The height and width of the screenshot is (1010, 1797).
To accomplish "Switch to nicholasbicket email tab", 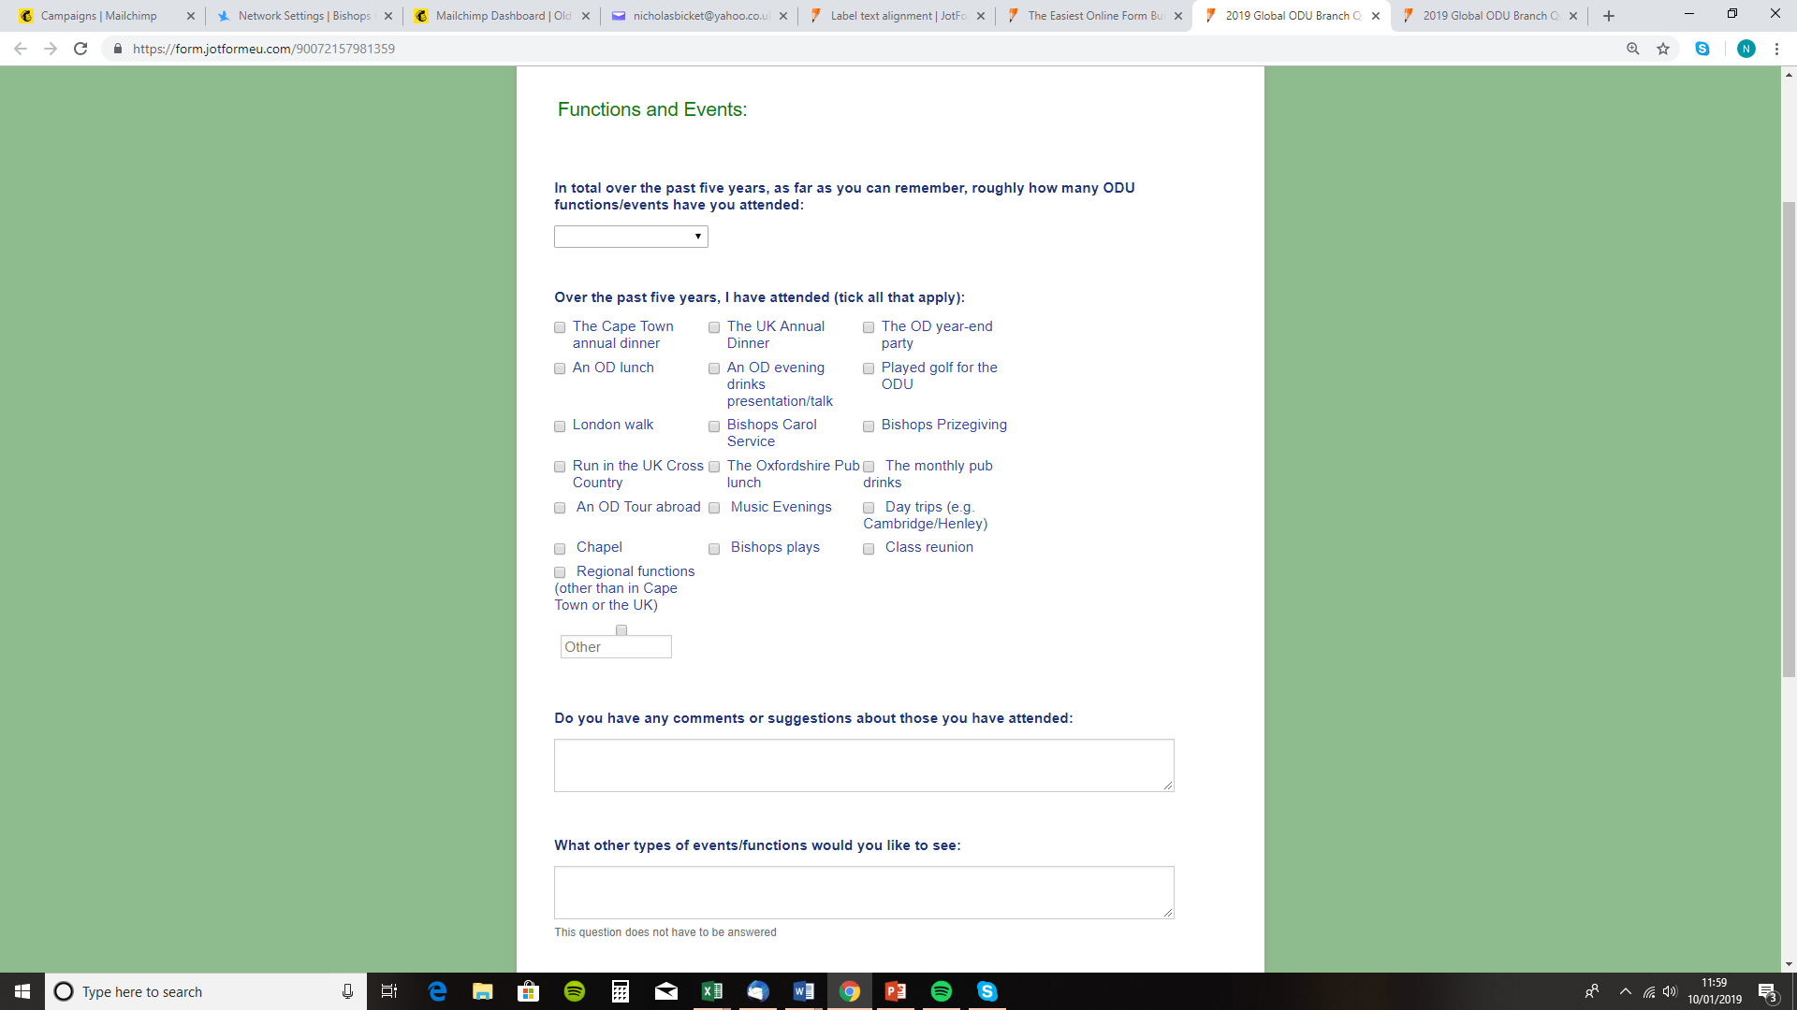I will 698,15.
